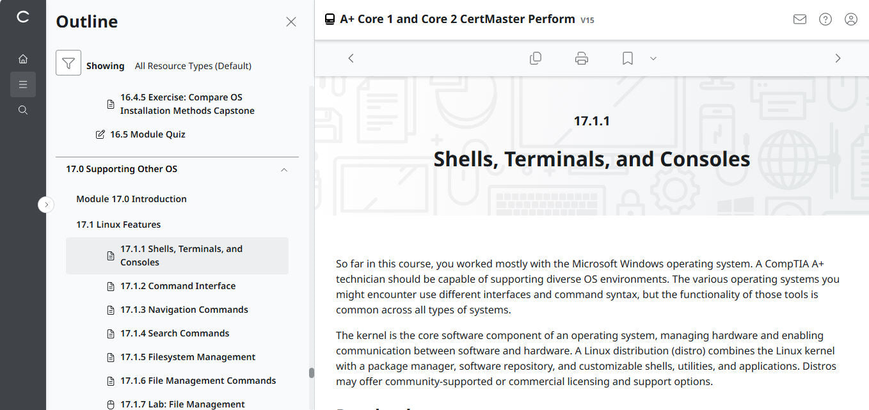Collapse the outline panel with side arrow tab

click(x=46, y=204)
